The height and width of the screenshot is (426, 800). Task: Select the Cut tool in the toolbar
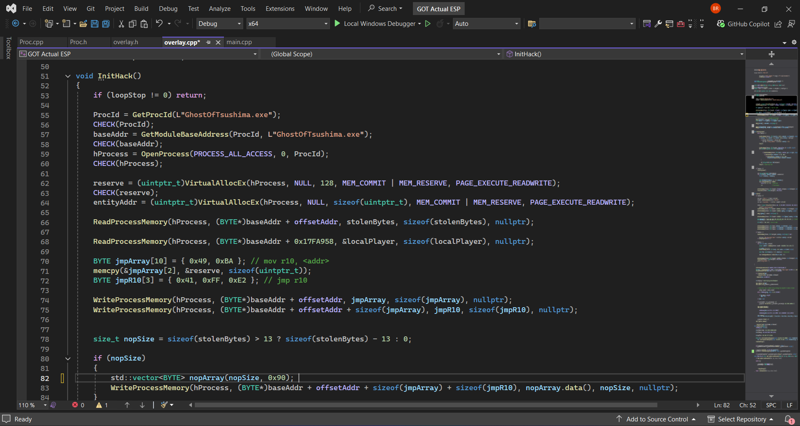[x=121, y=24]
